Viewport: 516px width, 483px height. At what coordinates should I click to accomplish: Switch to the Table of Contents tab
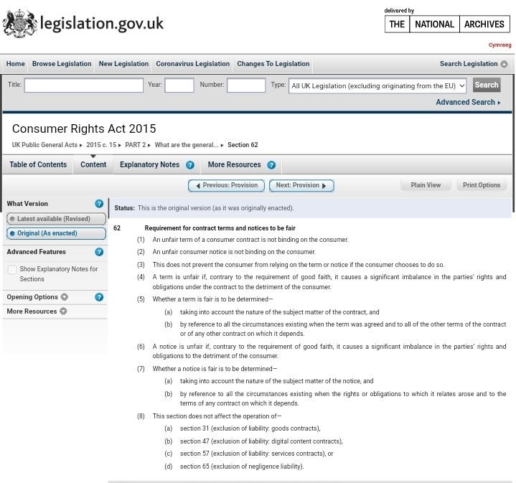(38, 164)
